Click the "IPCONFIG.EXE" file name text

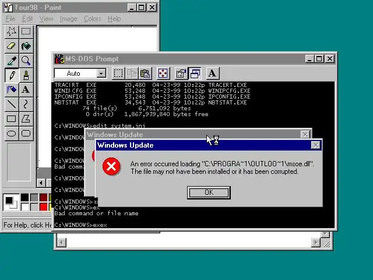[x=229, y=97]
